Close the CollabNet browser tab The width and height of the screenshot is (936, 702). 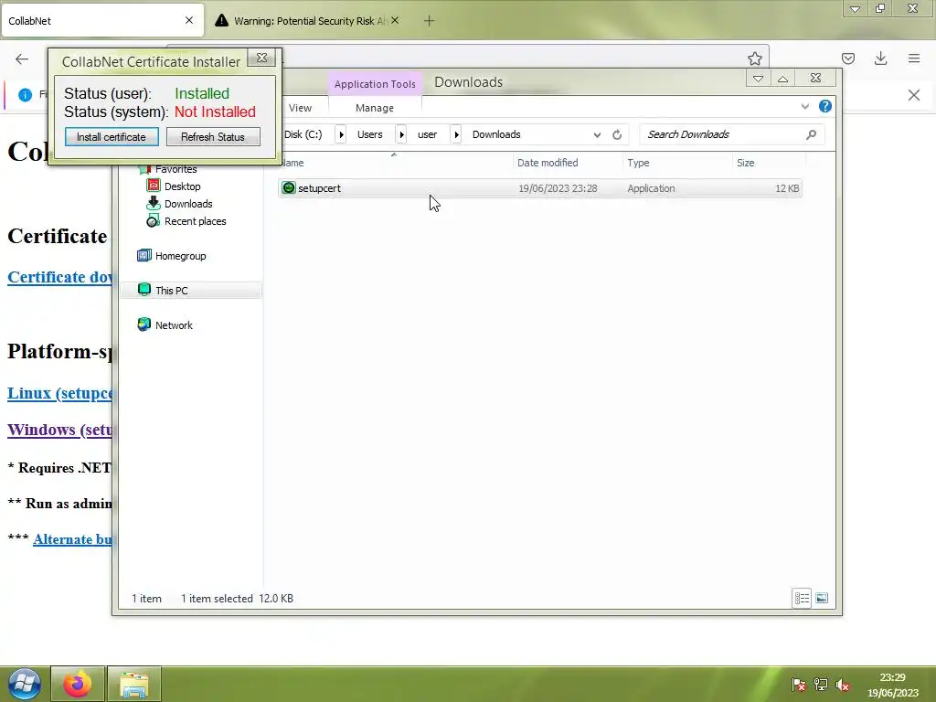[x=189, y=20]
